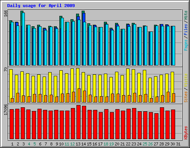Click the red KBytes bar for day 14
This screenshot has height=148, width=190.
(x=84, y=122)
